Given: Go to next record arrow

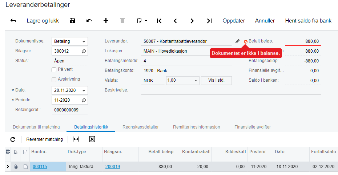Looking at the screenshot, I should pos(192,21).
